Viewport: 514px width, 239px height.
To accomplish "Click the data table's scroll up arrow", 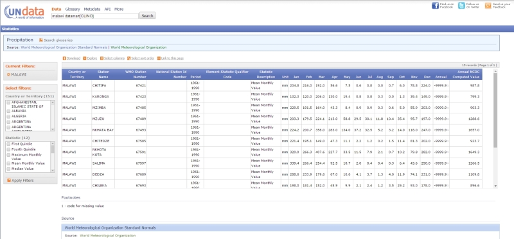I will [x=495, y=71].
